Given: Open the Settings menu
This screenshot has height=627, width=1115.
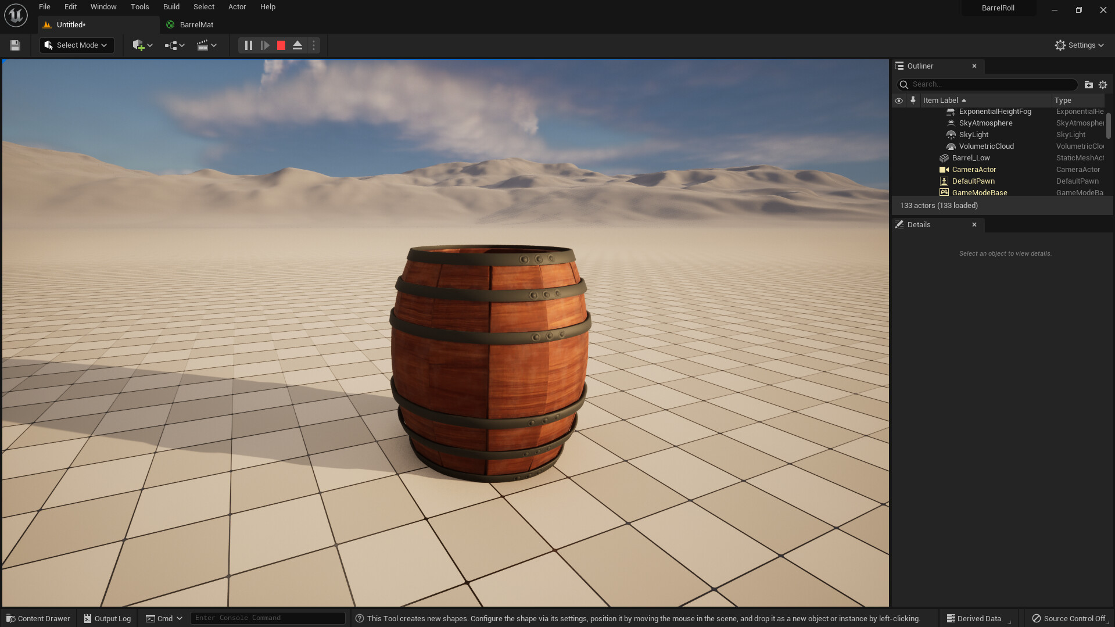Looking at the screenshot, I should pyautogui.click(x=1078, y=45).
